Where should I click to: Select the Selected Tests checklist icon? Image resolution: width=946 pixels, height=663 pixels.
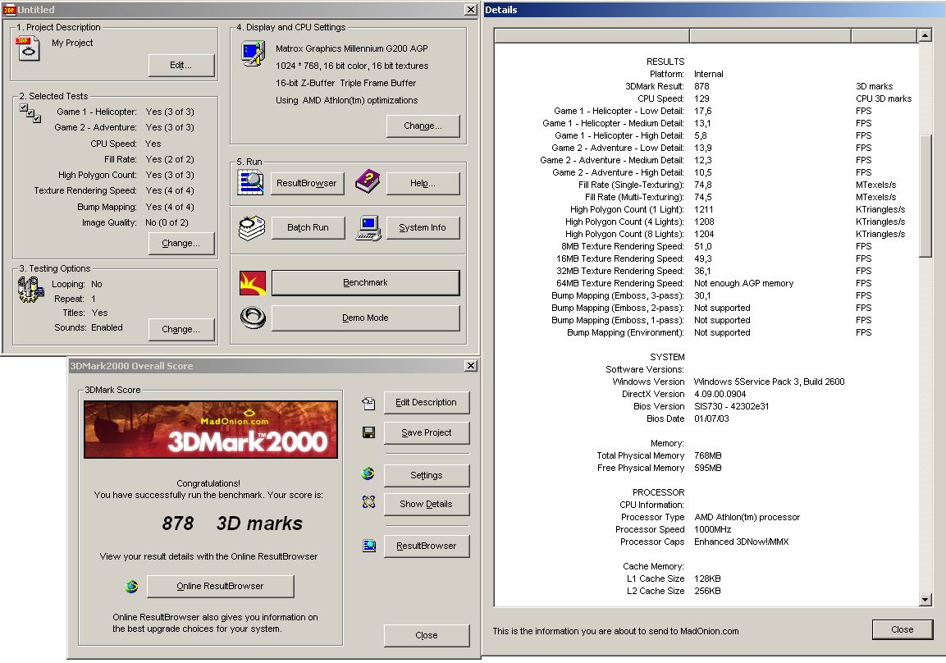tap(30, 115)
